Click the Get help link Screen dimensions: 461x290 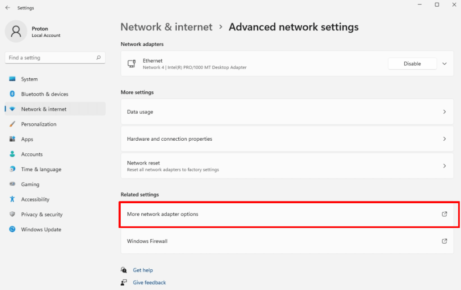tap(143, 270)
